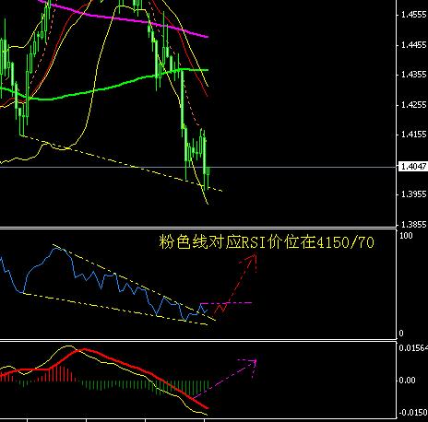Select the magenta dashed arrow in MACD panel
Image resolution: width=428 pixels, height=422 pixels.
point(224,380)
